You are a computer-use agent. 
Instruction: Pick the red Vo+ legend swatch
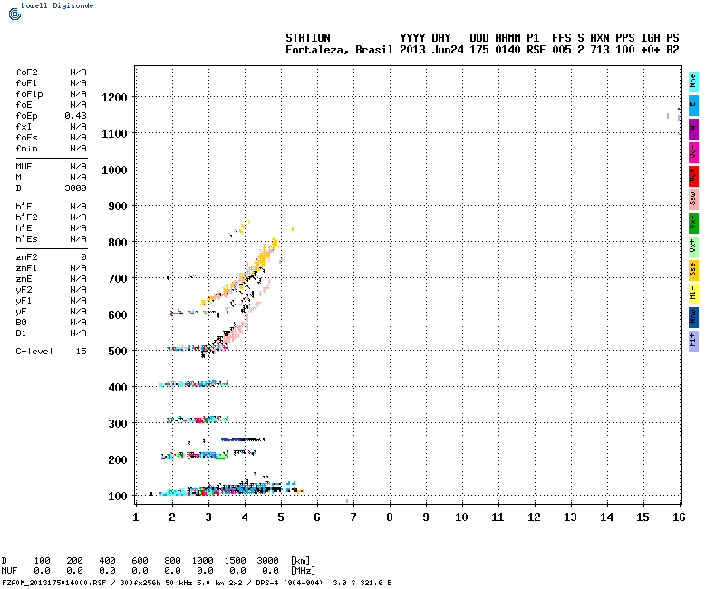pyautogui.click(x=693, y=176)
